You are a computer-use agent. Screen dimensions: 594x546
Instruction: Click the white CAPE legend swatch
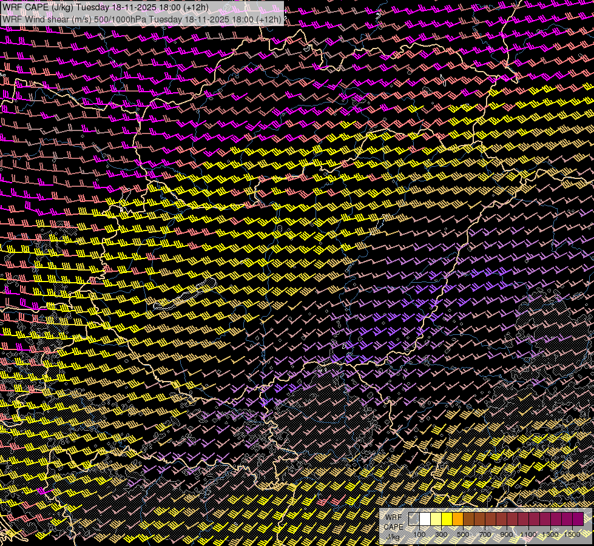click(x=425, y=519)
